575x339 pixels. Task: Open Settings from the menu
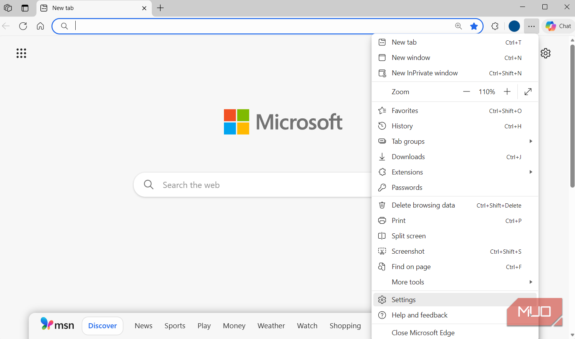455,300
